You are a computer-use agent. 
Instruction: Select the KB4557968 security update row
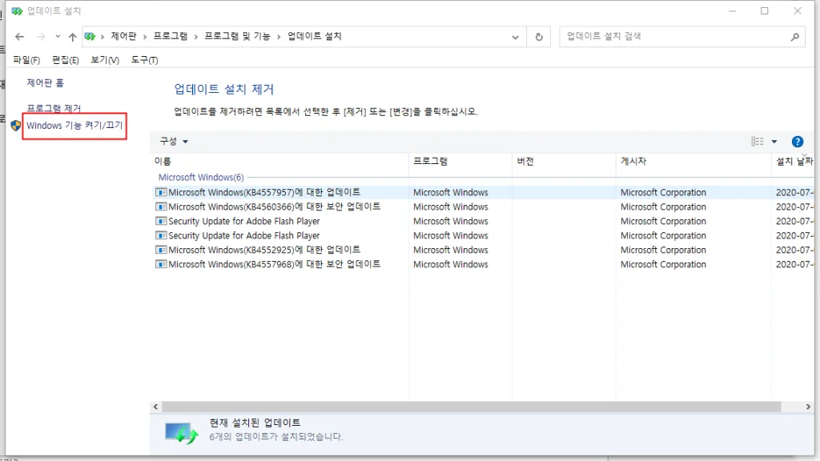484,264
